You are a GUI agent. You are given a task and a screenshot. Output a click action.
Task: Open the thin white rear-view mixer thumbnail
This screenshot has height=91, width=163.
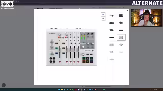click(x=121, y=52)
